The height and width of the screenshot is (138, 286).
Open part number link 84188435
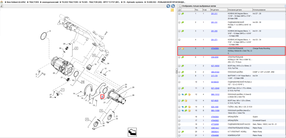coord(215,82)
